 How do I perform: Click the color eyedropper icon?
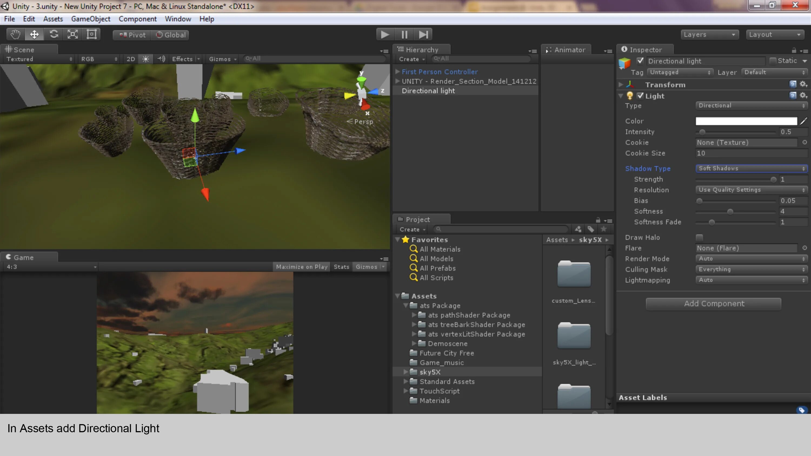[804, 121]
